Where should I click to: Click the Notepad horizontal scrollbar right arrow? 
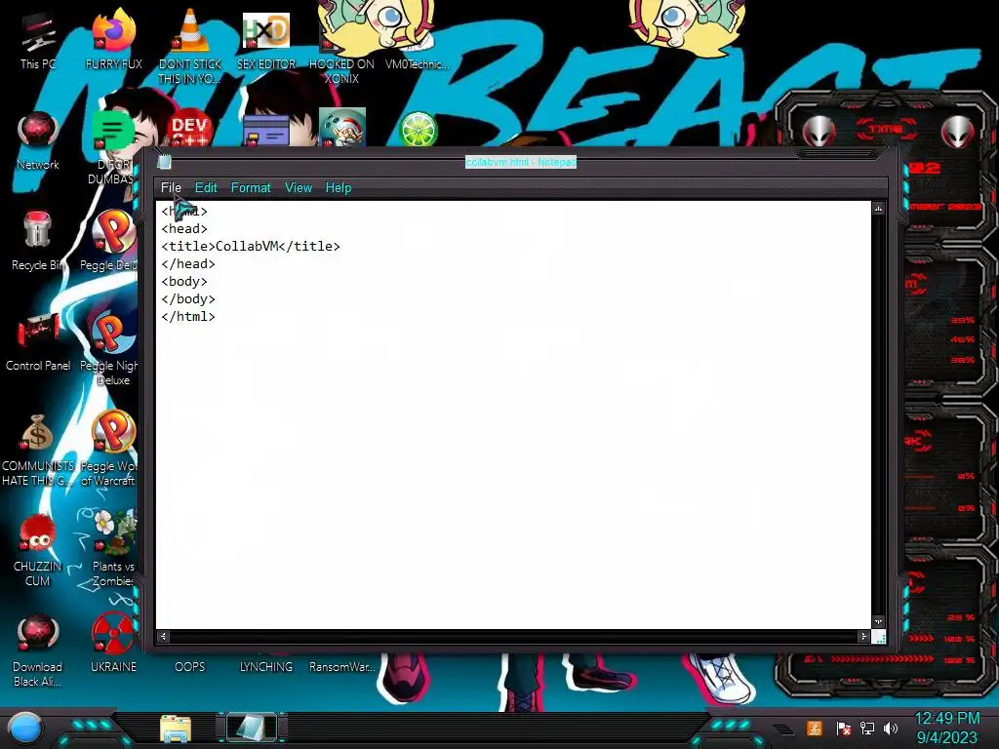coord(863,636)
